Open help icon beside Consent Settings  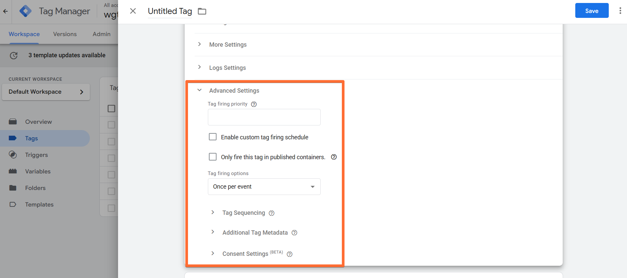coord(289,254)
